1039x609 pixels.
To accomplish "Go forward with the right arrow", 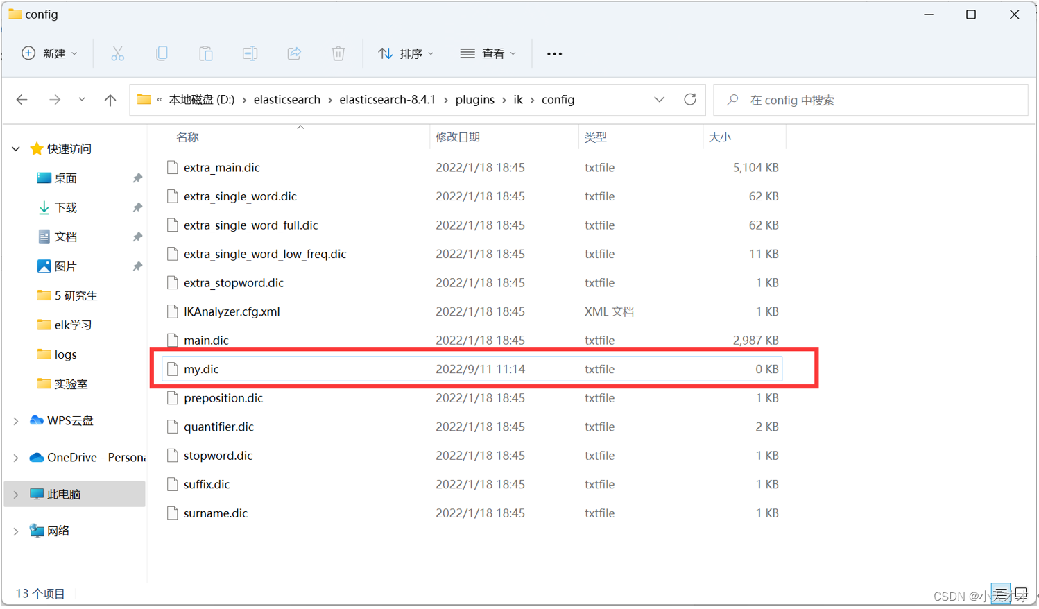I will 55,100.
